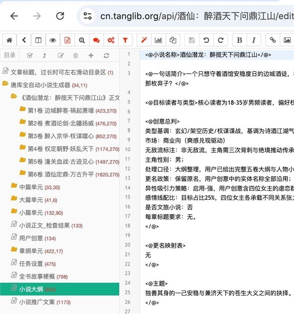The width and height of the screenshot is (294, 314).
Task: Redo the last edit
Action: [x=221, y=40]
